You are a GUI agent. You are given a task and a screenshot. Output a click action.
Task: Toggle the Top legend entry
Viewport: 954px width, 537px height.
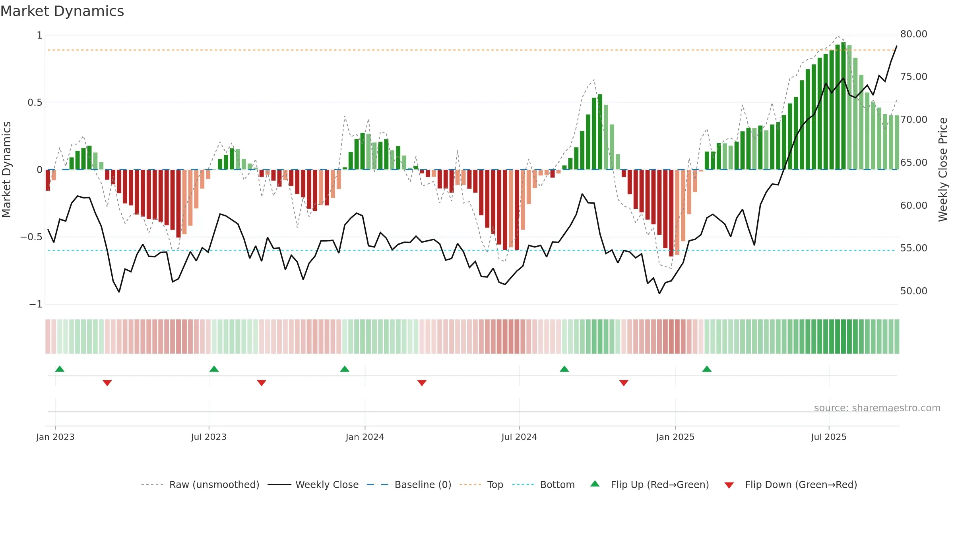(481, 484)
